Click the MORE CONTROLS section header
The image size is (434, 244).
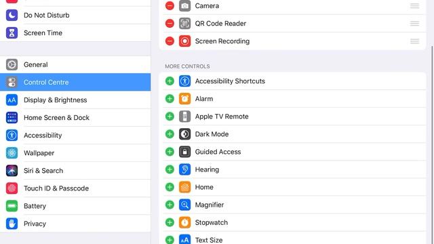(187, 66)
